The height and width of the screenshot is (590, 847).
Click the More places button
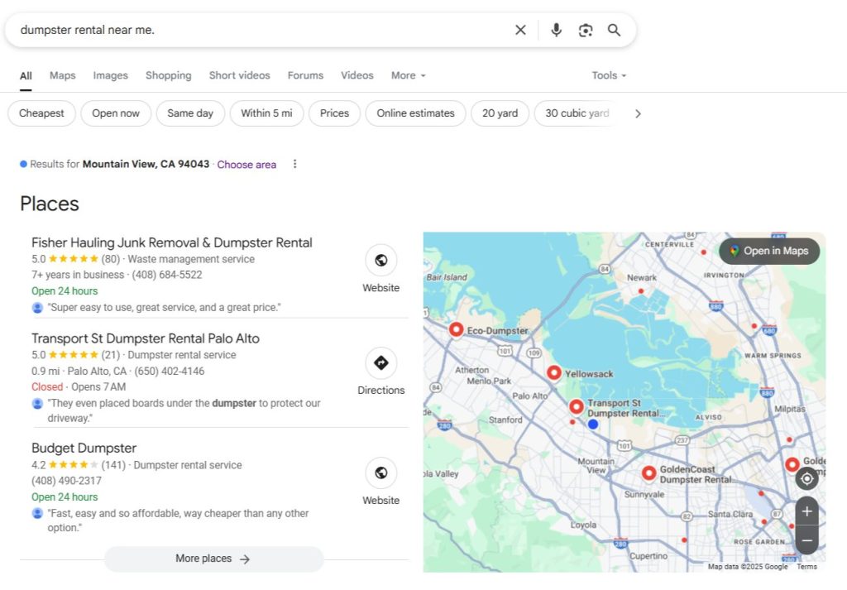[x=213, y=559]
